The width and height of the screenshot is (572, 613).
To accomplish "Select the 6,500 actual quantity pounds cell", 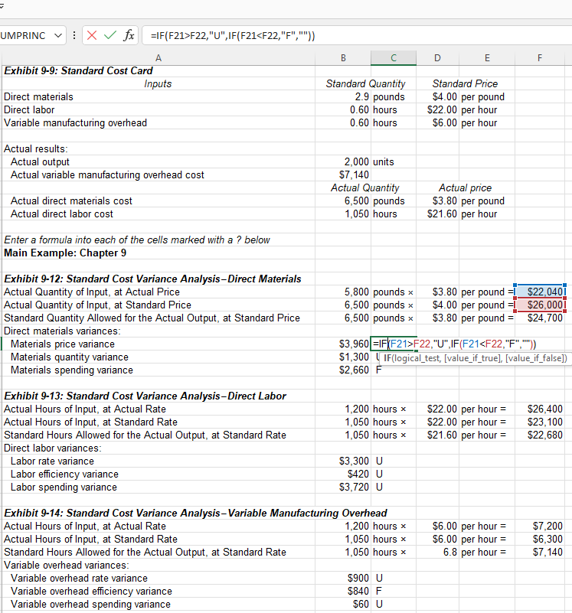I will point(343,201).
